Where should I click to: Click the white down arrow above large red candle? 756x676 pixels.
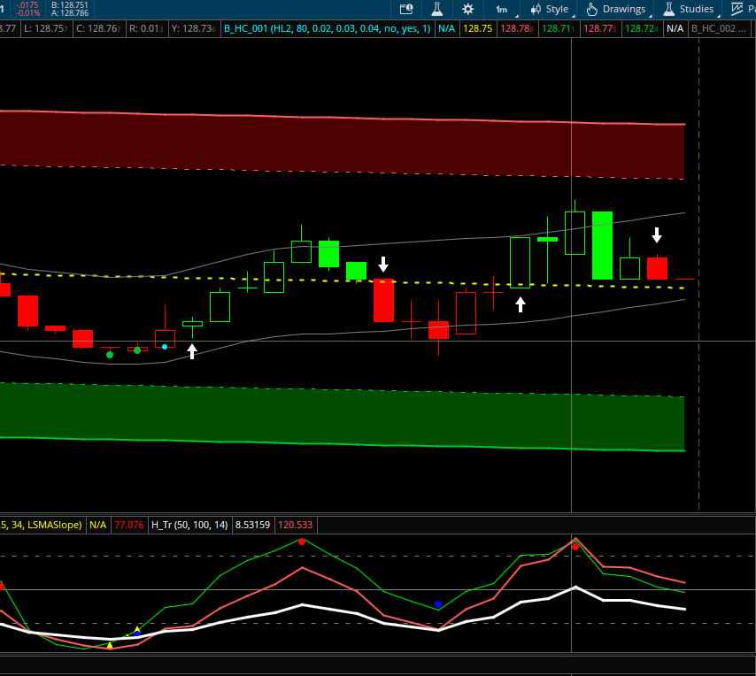pos(383,264)
